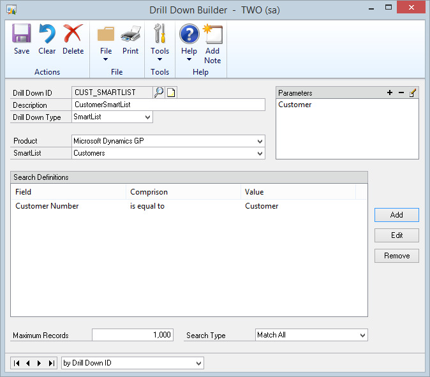
Task: Open the Search Type Match All dropdown
Action: (x=362, y=335)
